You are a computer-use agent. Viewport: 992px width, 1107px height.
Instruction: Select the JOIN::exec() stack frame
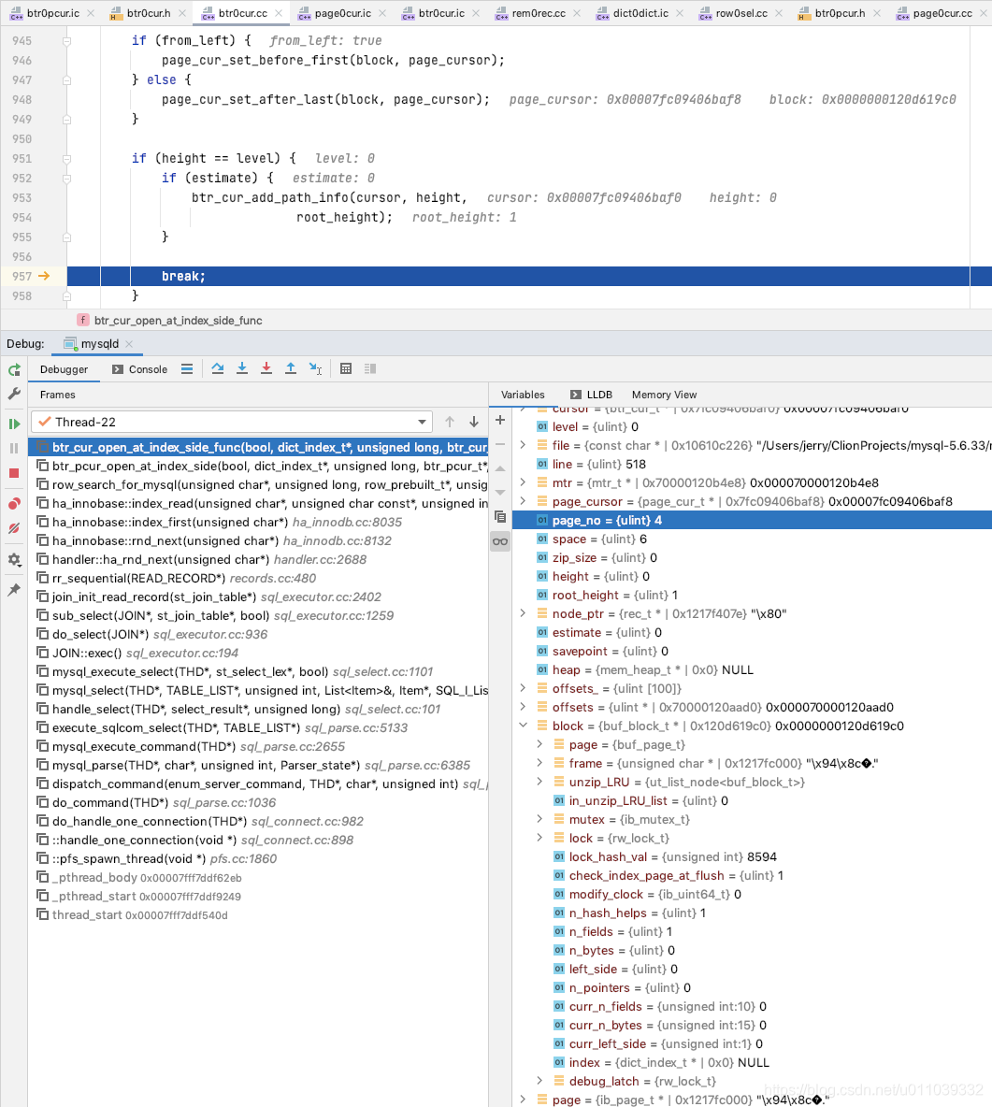[x=258, y=653]
